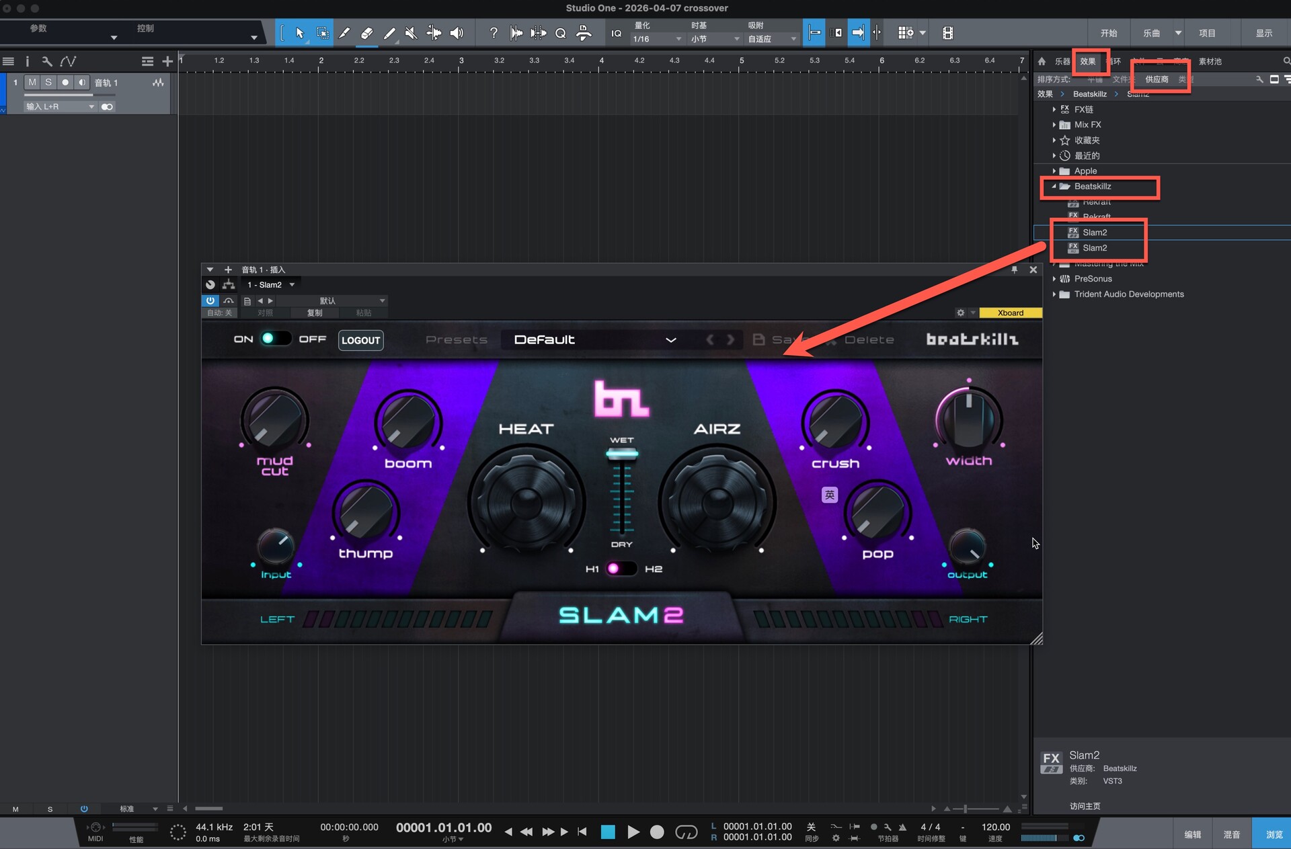Click the track 音轨 1 volume fader
This screenshot has width=1291, height=849.
(68, 95)
